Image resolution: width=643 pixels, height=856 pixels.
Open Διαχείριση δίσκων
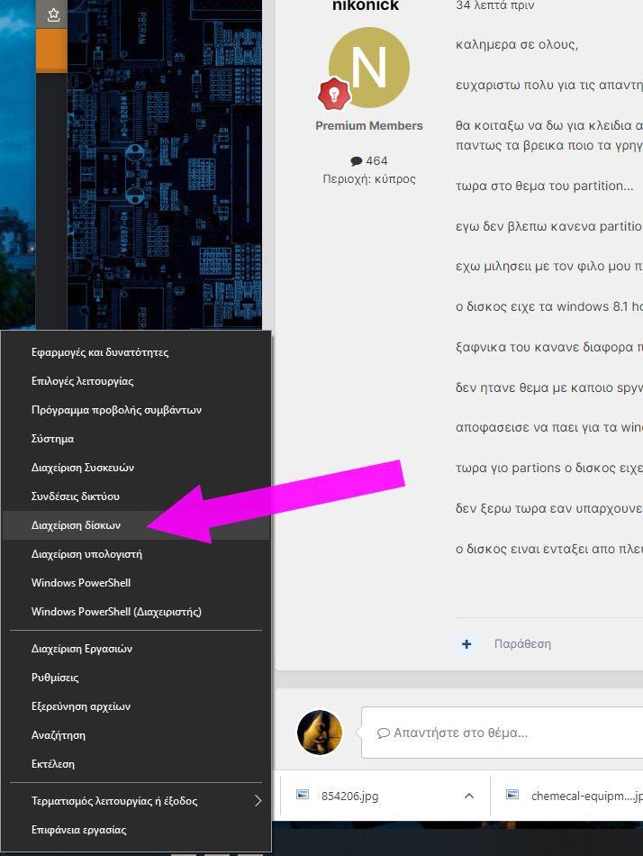pyautogui.click(x=136, y=525)
